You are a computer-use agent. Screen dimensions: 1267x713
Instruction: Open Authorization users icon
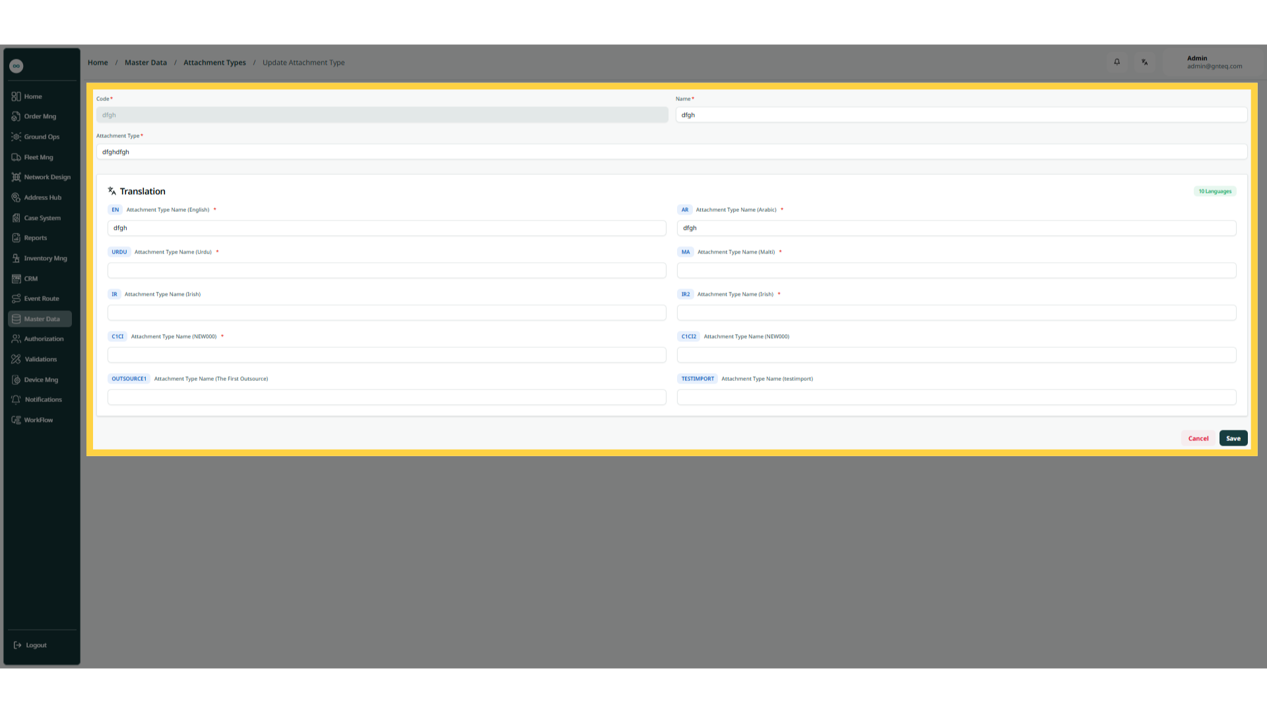(x=16, y=339)
